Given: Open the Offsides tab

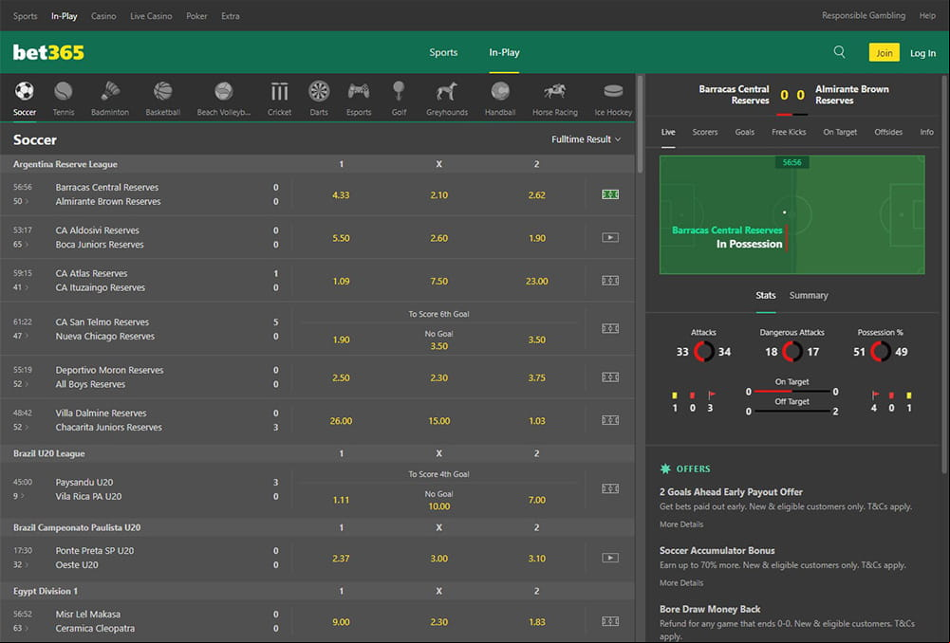Looking at the screenshot, I should tap(888, 132).
